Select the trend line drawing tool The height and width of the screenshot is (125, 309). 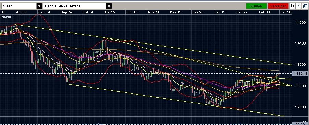point(298,6)
